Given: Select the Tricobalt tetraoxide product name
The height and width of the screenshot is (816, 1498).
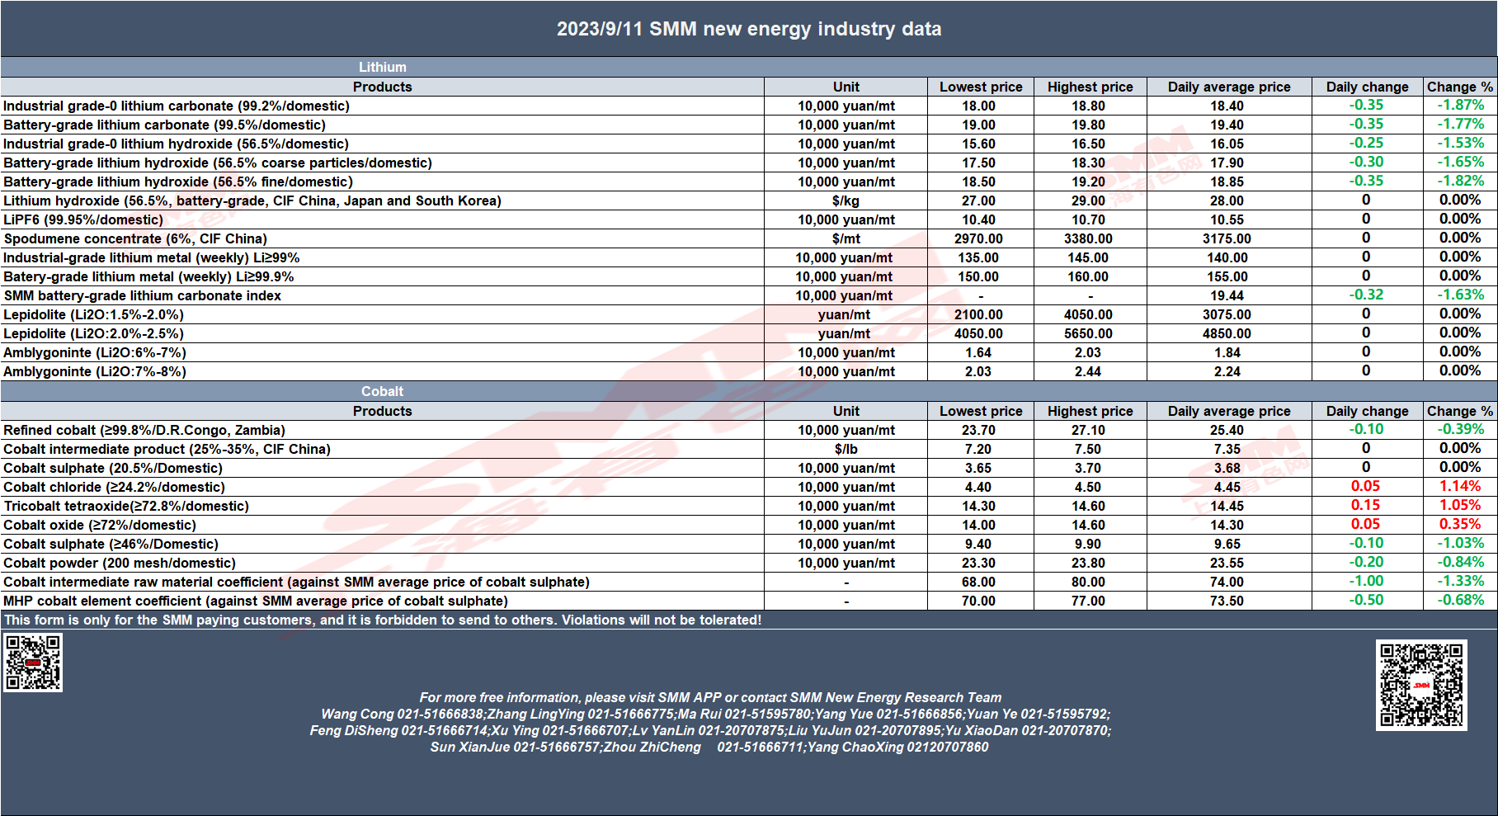Looking at the screenshot, I should click(126, 506).
